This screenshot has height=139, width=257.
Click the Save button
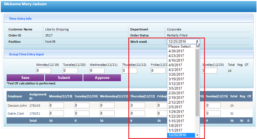pos(25,78)
